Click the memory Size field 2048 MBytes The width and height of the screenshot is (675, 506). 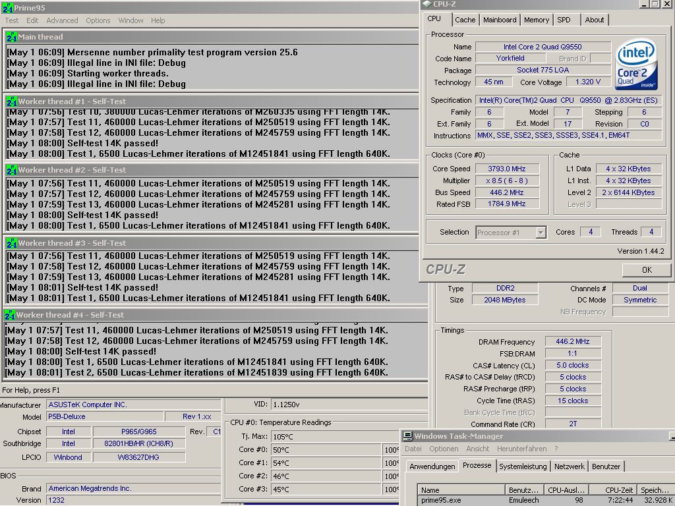[505, 300]
